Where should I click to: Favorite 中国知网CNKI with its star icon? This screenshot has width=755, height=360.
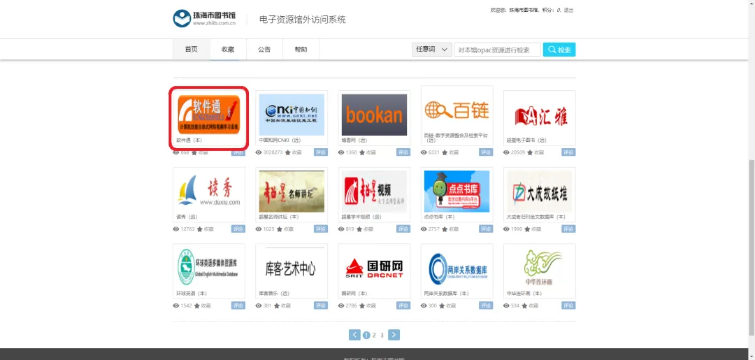point(287,152)
